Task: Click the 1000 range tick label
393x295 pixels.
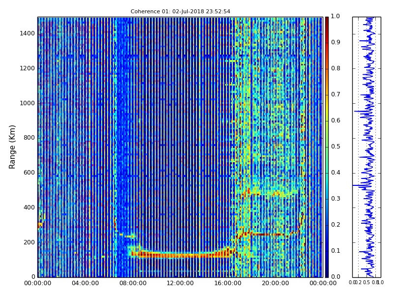Action: (x=28, y=103)
